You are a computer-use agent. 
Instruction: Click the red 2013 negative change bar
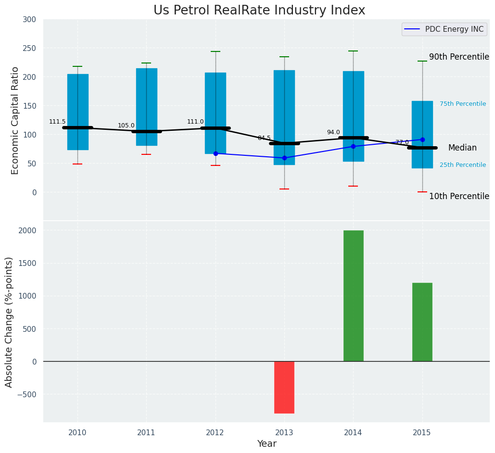pos(284,387)
